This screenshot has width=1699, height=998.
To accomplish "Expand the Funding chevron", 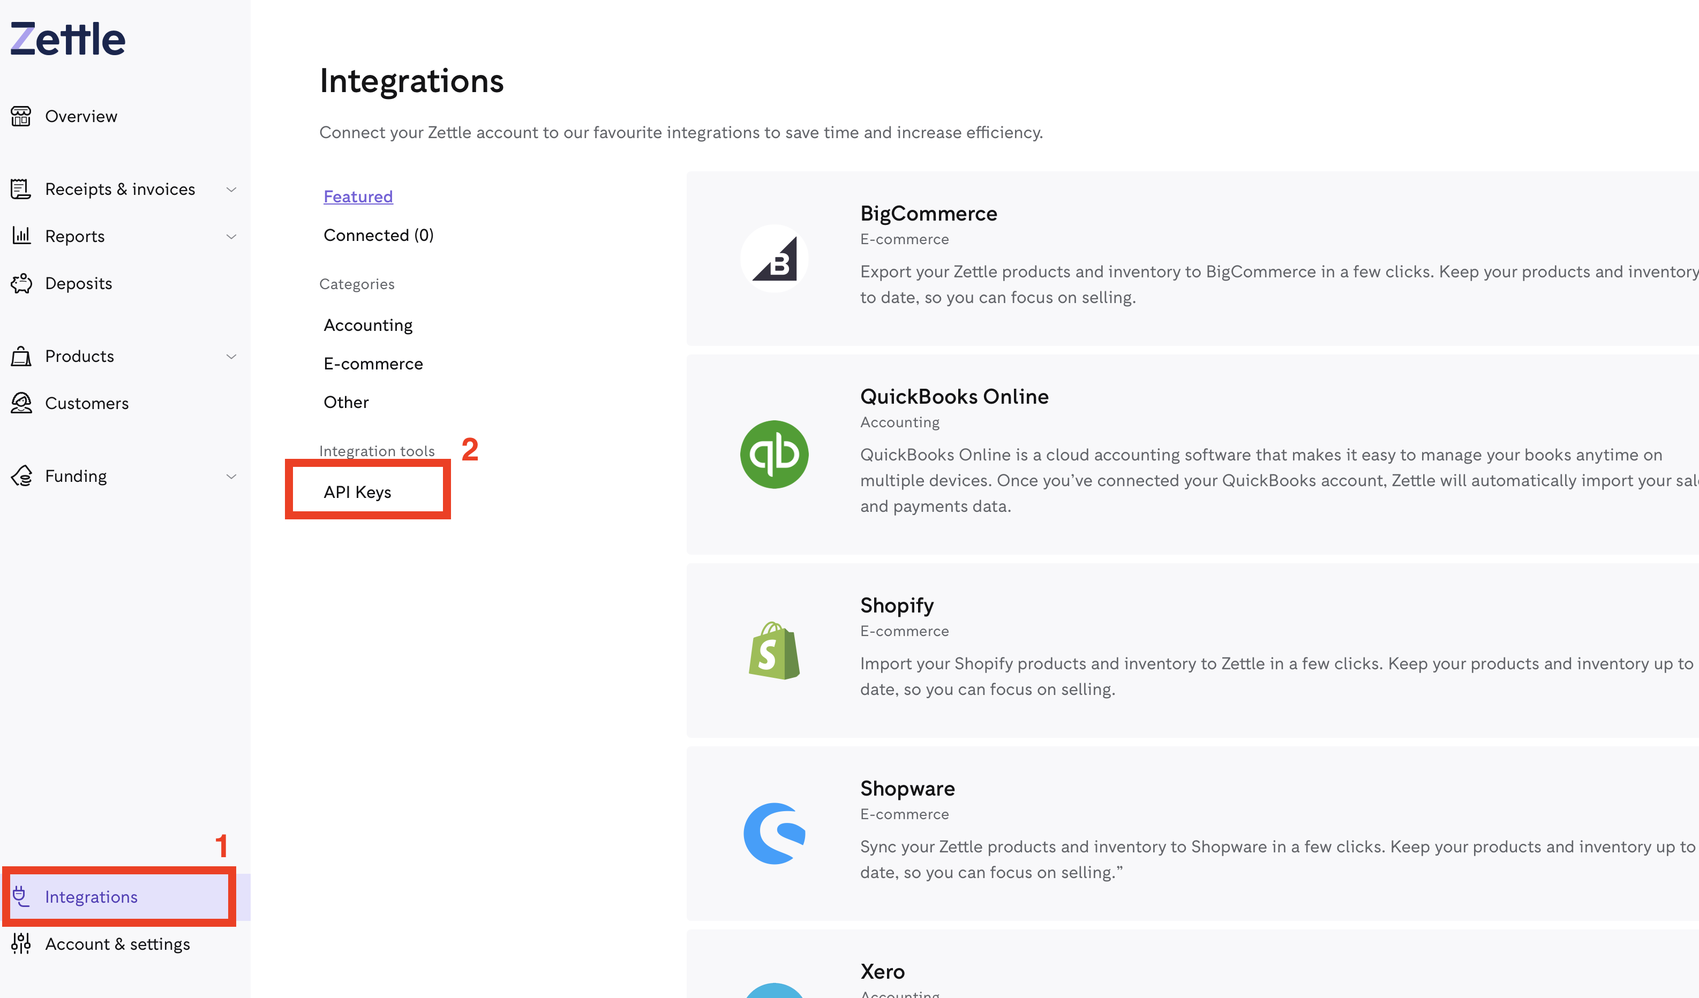I will pyautogui.click(x=231, y=477).
